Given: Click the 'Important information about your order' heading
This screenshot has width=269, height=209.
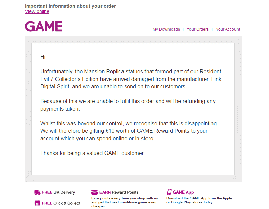Looking at the screenshot, I should 70,6.
